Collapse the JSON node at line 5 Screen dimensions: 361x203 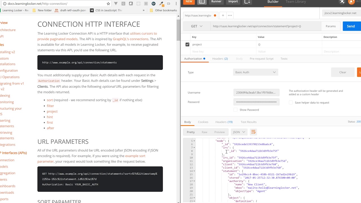point(194,141)
